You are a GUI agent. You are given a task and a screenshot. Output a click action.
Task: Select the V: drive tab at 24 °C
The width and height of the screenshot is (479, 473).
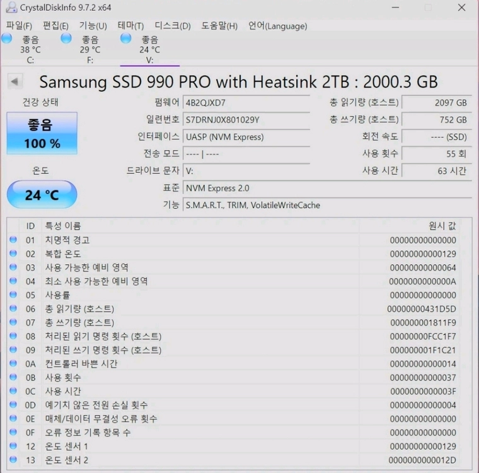[150, 49]
